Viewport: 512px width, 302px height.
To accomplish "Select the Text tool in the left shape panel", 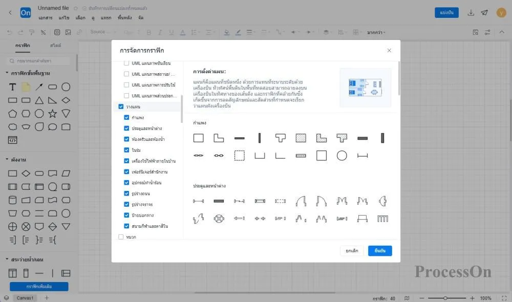I will point(12,87).
